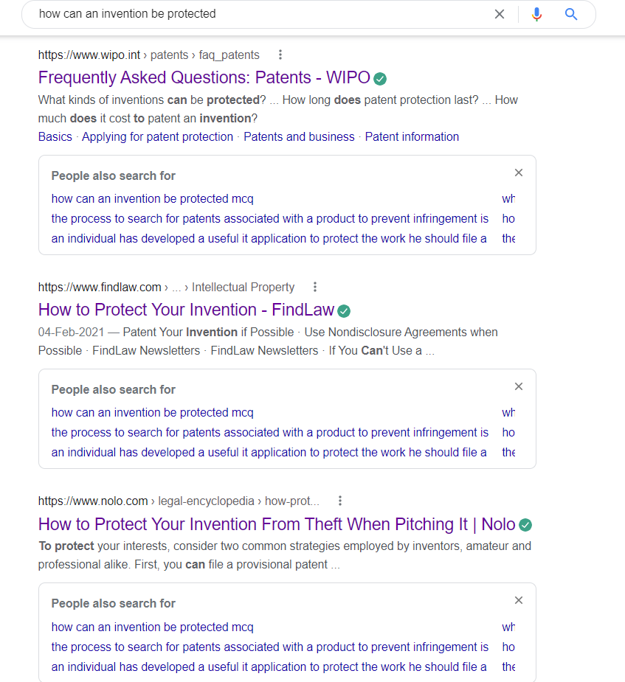The height and width of the screenshot is (682, 625).
Task: Close the People also search for box under Nolo
Action: pos(519,601)
